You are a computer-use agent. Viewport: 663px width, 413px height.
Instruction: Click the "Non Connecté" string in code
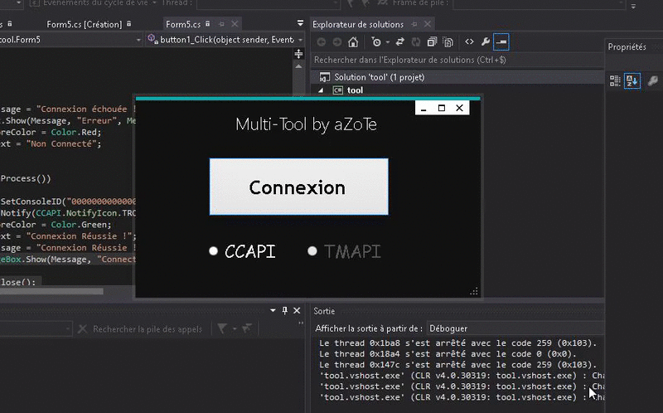[63, 143]
